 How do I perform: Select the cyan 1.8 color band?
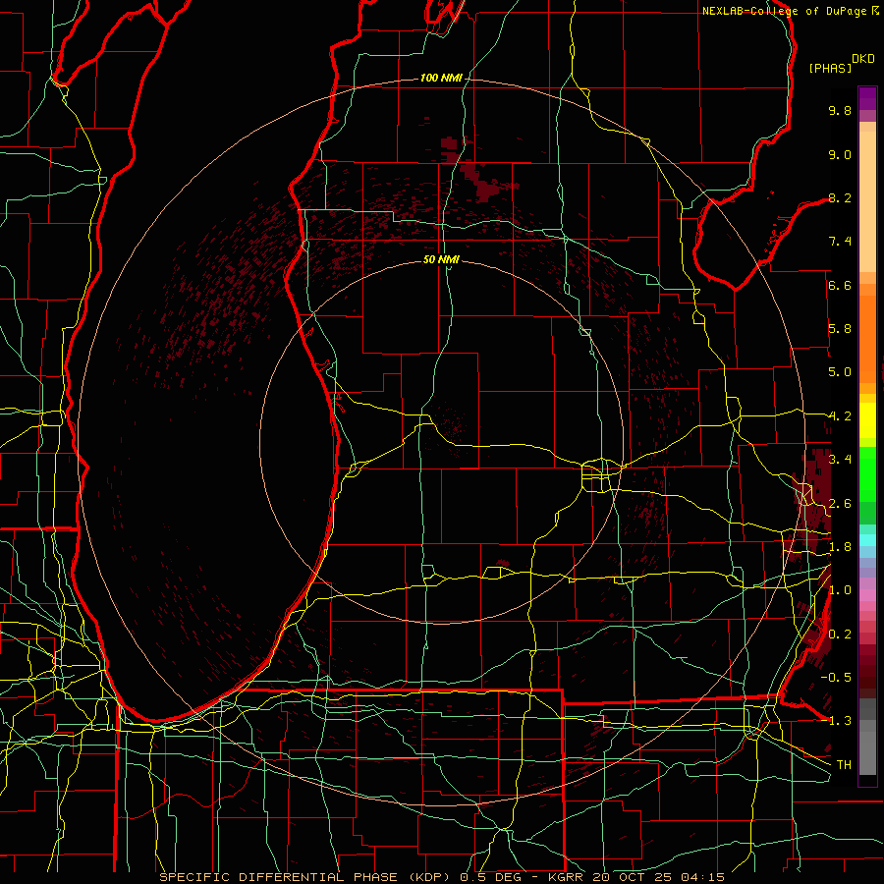pos(867,540)
